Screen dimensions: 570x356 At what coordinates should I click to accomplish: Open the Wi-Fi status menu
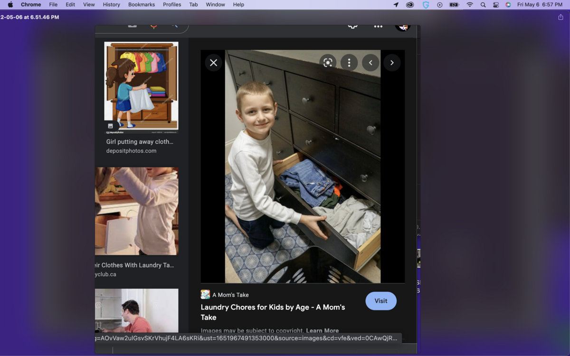click(470, 5)
